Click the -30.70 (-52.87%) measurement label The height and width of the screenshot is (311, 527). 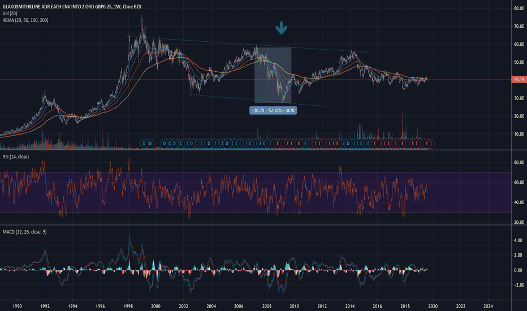[x=273, y=111]
